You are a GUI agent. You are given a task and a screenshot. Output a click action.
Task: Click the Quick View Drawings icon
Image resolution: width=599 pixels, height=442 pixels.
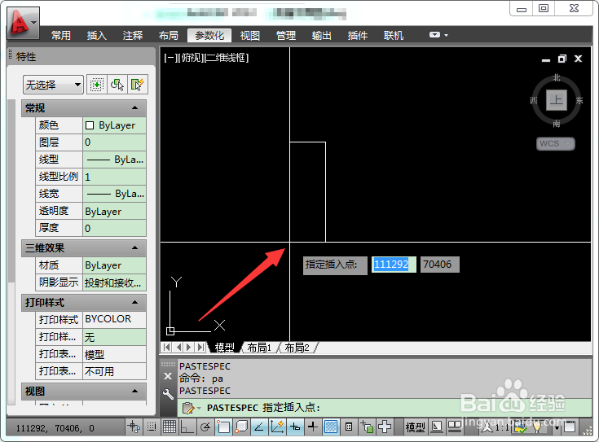tap(455, 427)
